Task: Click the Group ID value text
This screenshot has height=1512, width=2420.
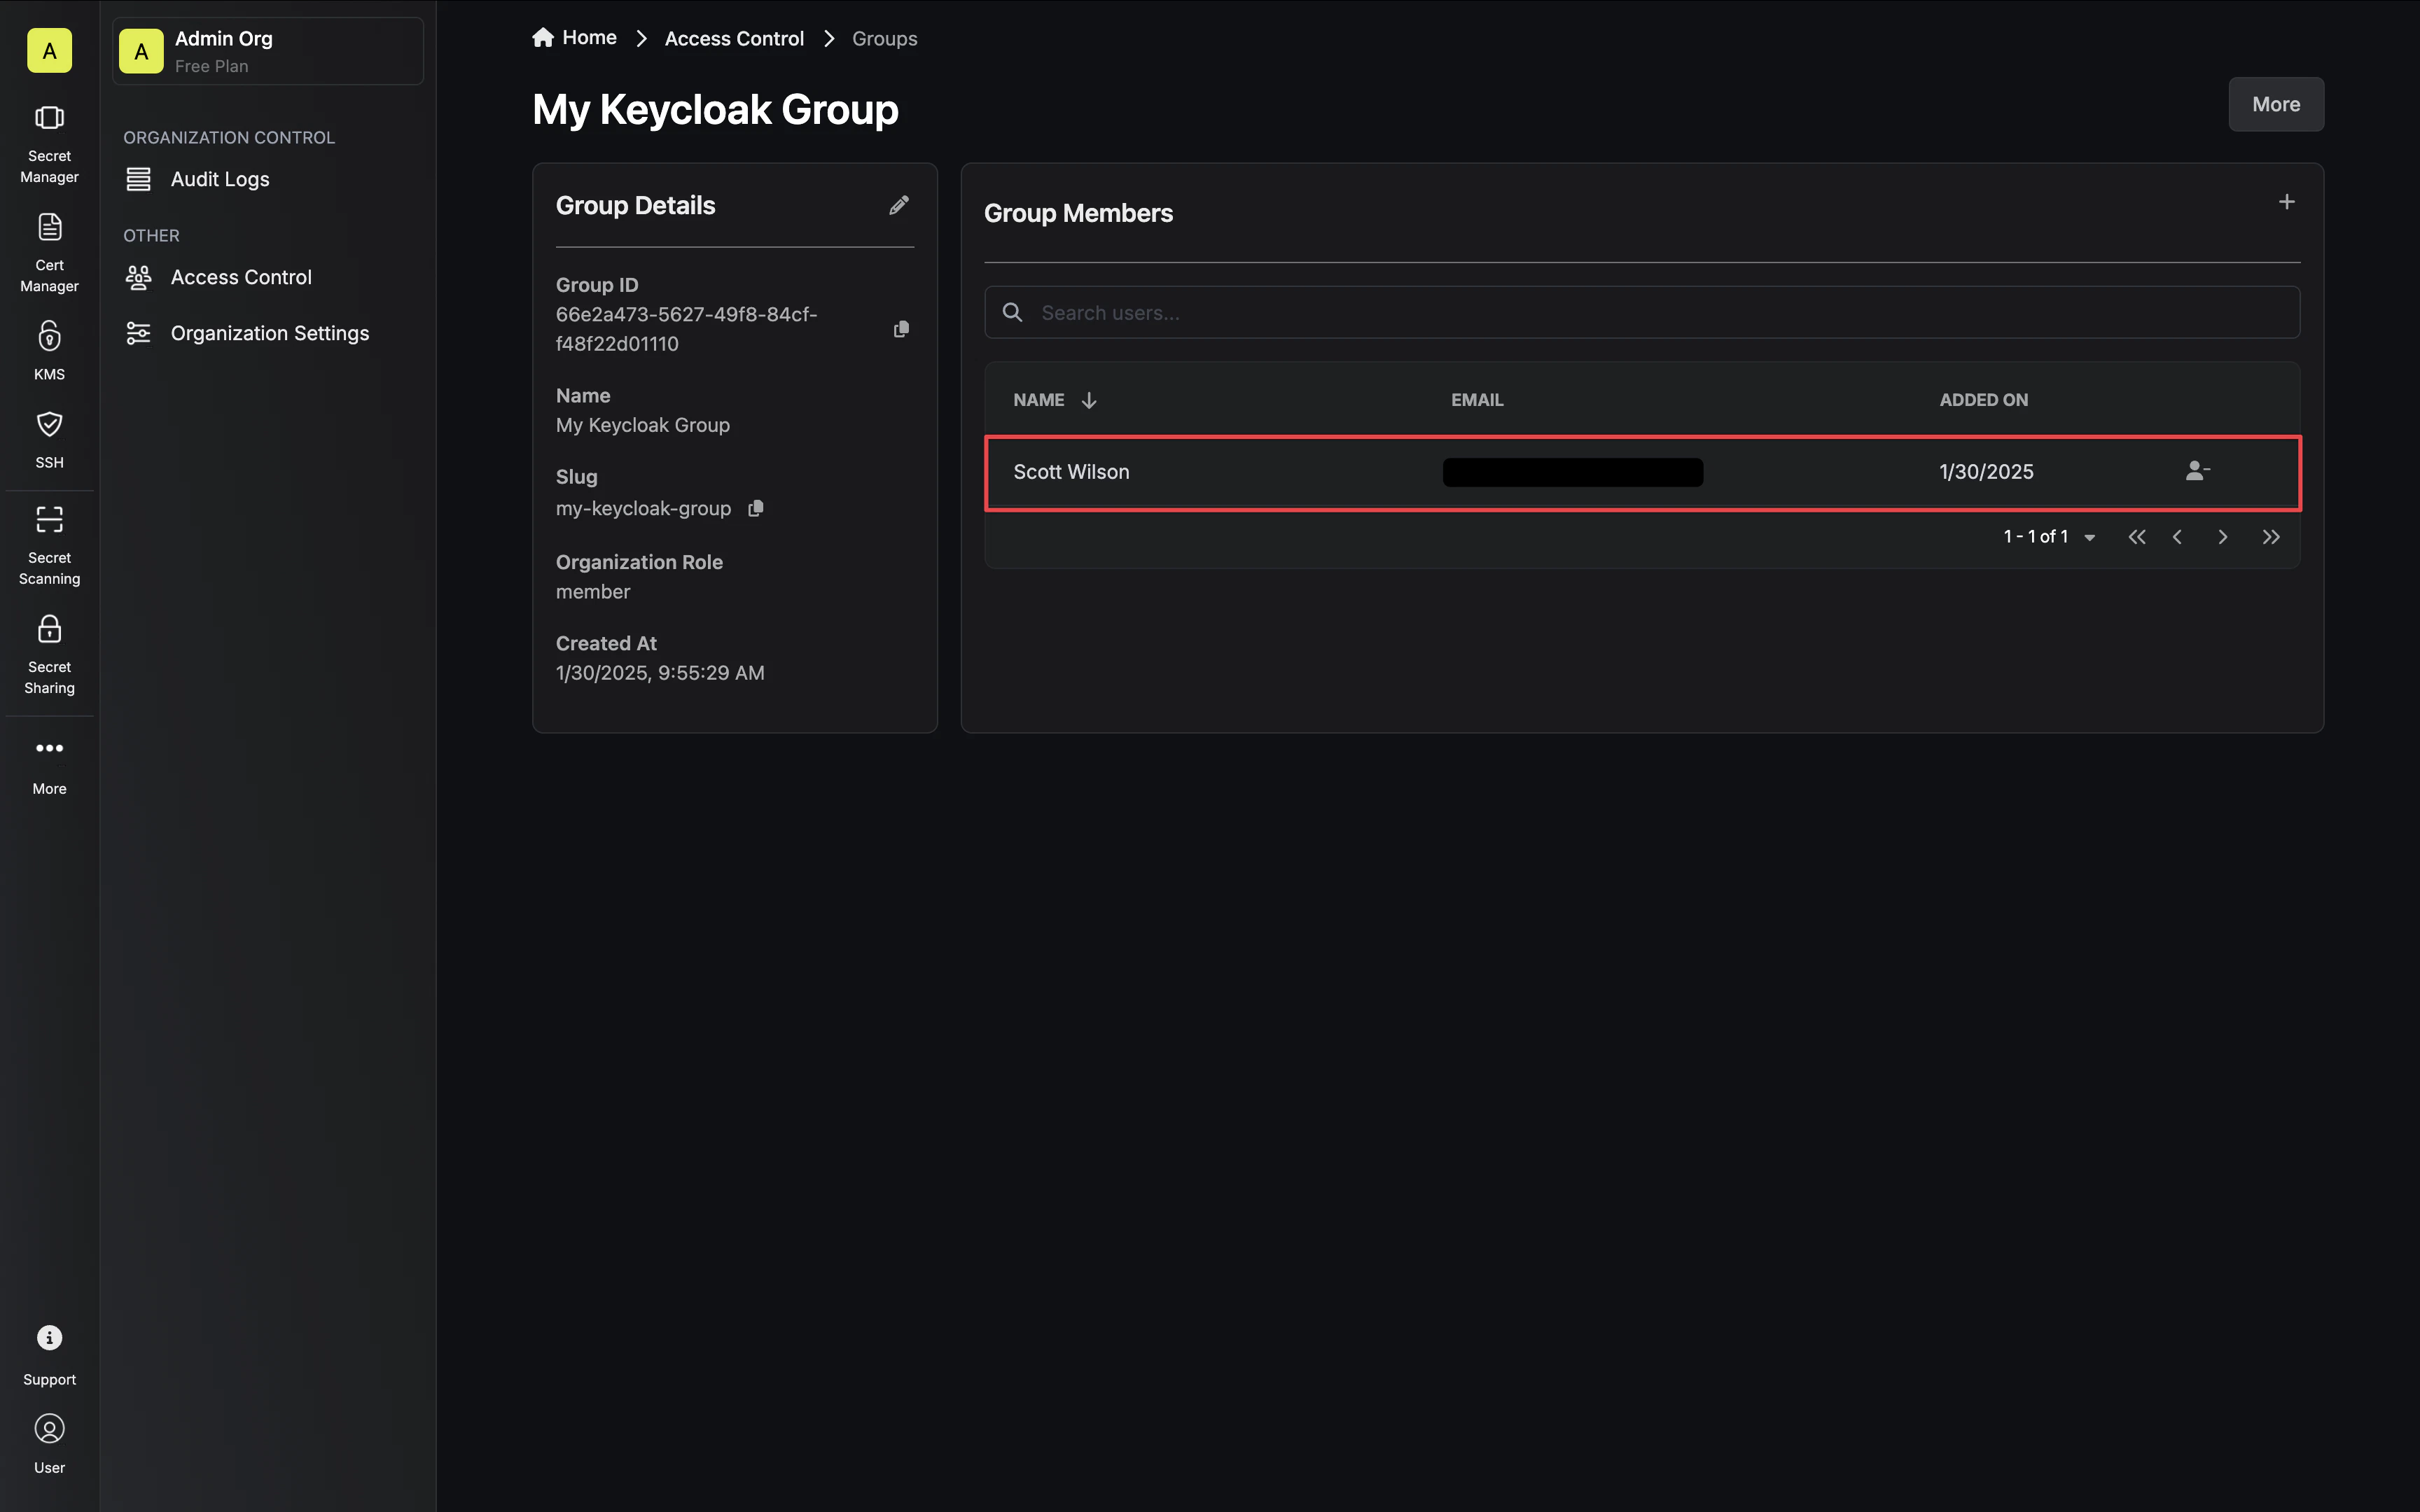Action: point(686,329)
